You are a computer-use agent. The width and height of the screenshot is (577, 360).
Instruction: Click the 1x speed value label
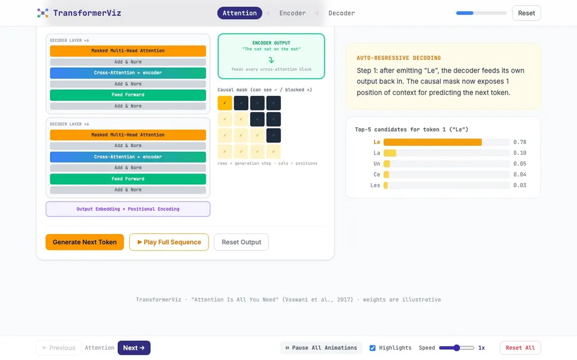[x=481, y=348]
